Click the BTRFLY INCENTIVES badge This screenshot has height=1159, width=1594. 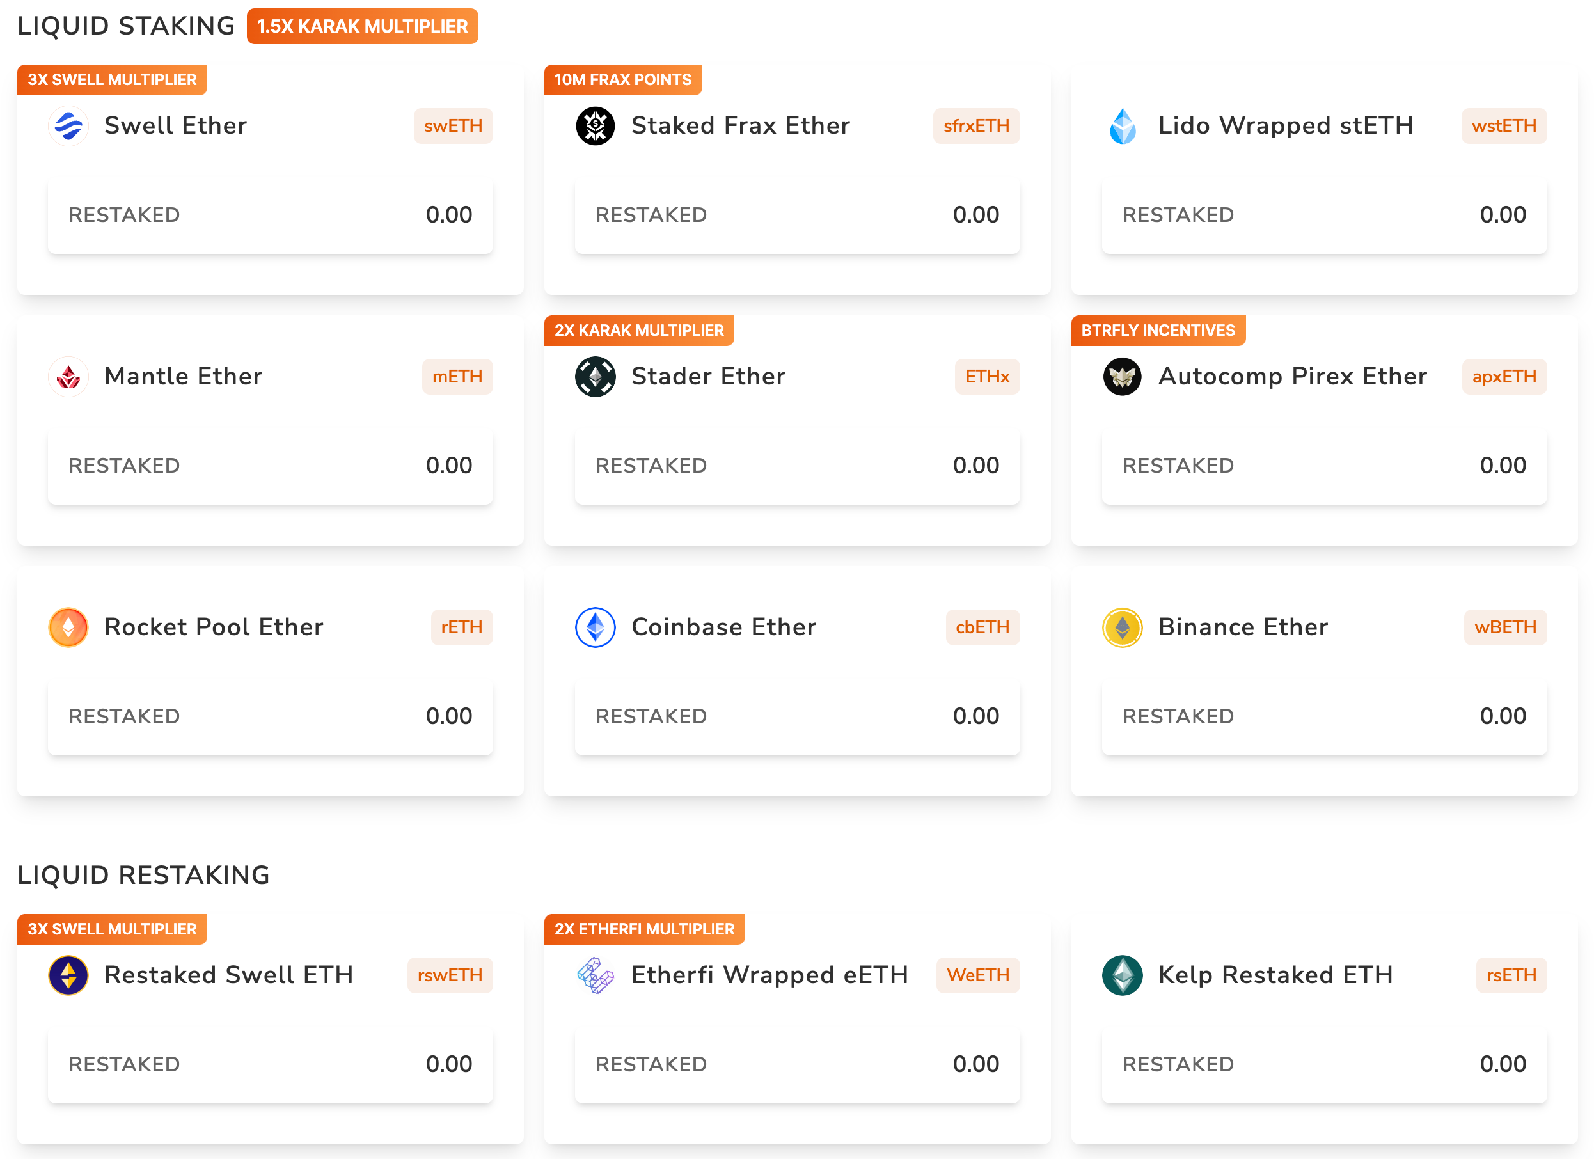coord(1158,330)
